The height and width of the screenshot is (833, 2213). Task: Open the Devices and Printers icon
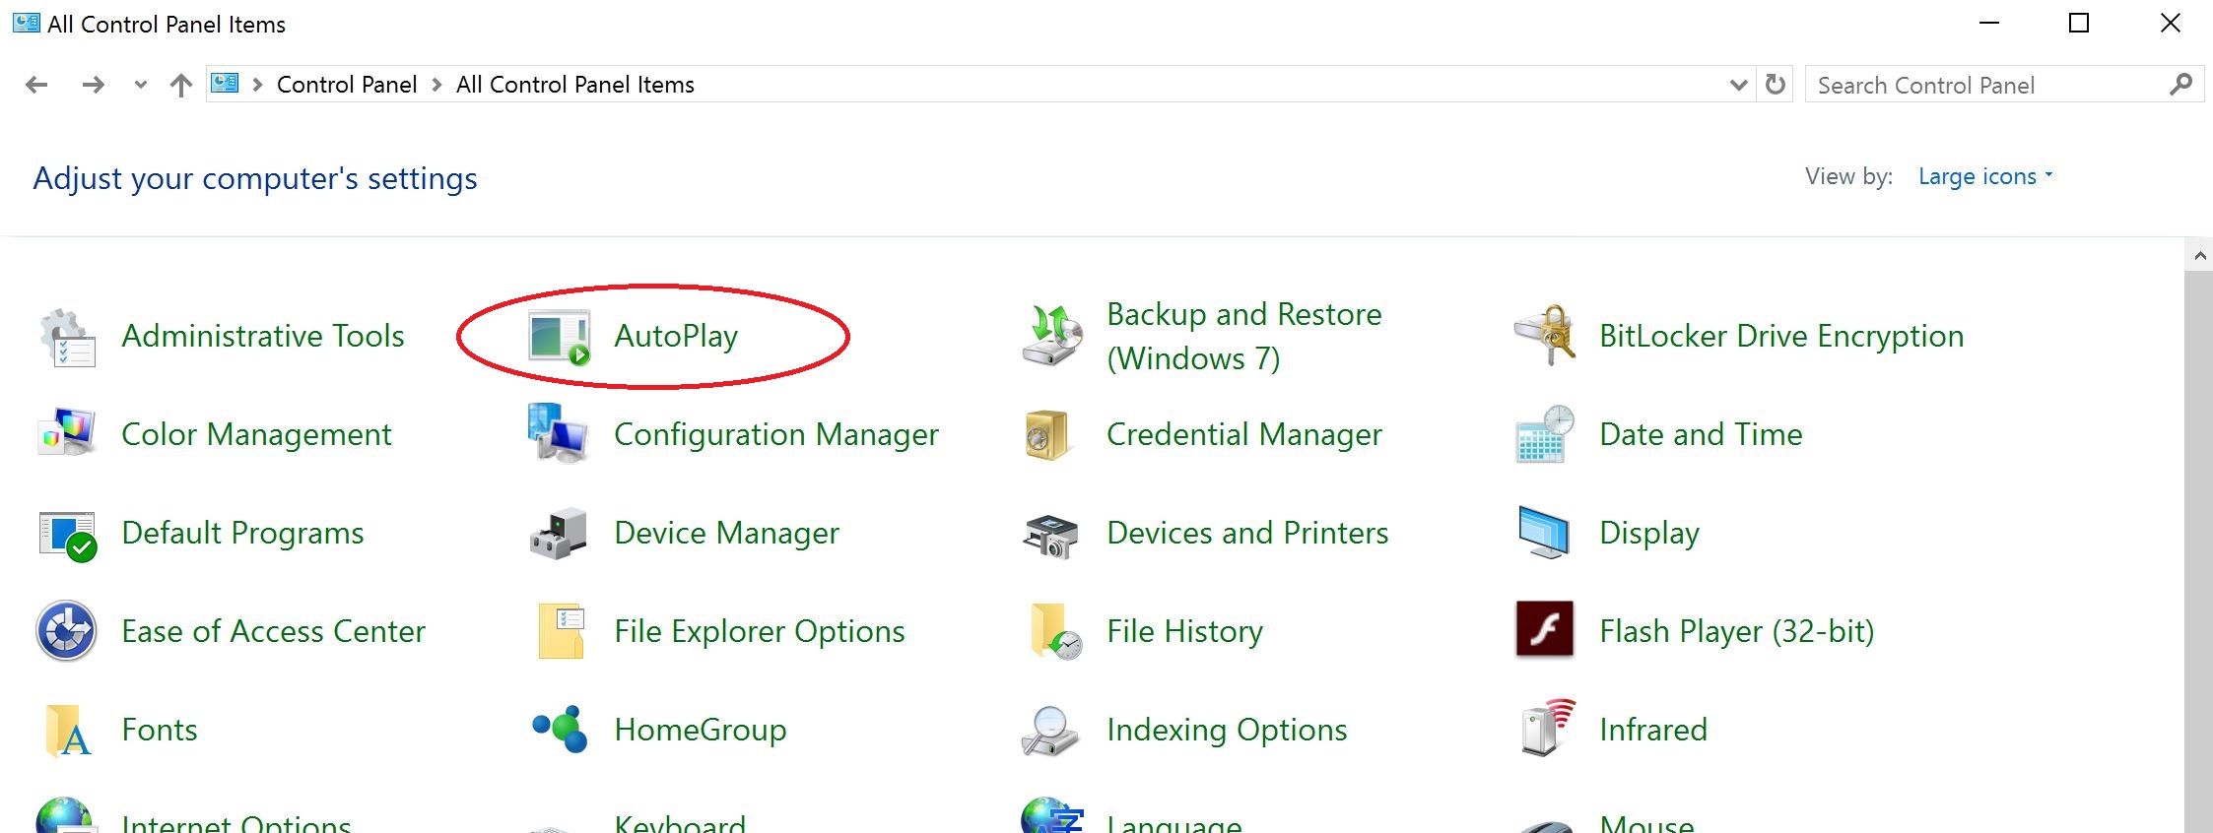[x=1050, y=536]
